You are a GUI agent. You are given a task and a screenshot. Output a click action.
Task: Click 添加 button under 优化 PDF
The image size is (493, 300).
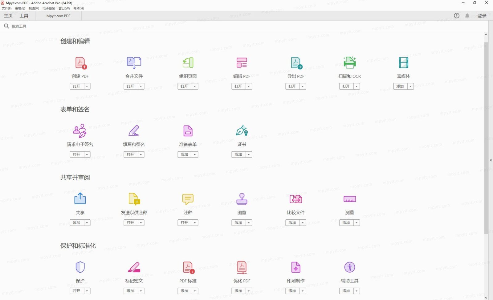point(238,291)
